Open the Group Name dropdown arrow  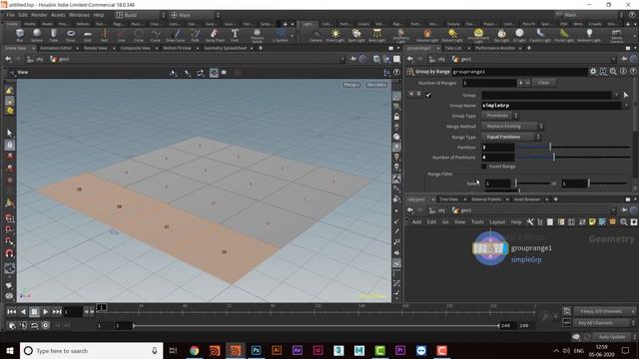[x=626, y=106]
